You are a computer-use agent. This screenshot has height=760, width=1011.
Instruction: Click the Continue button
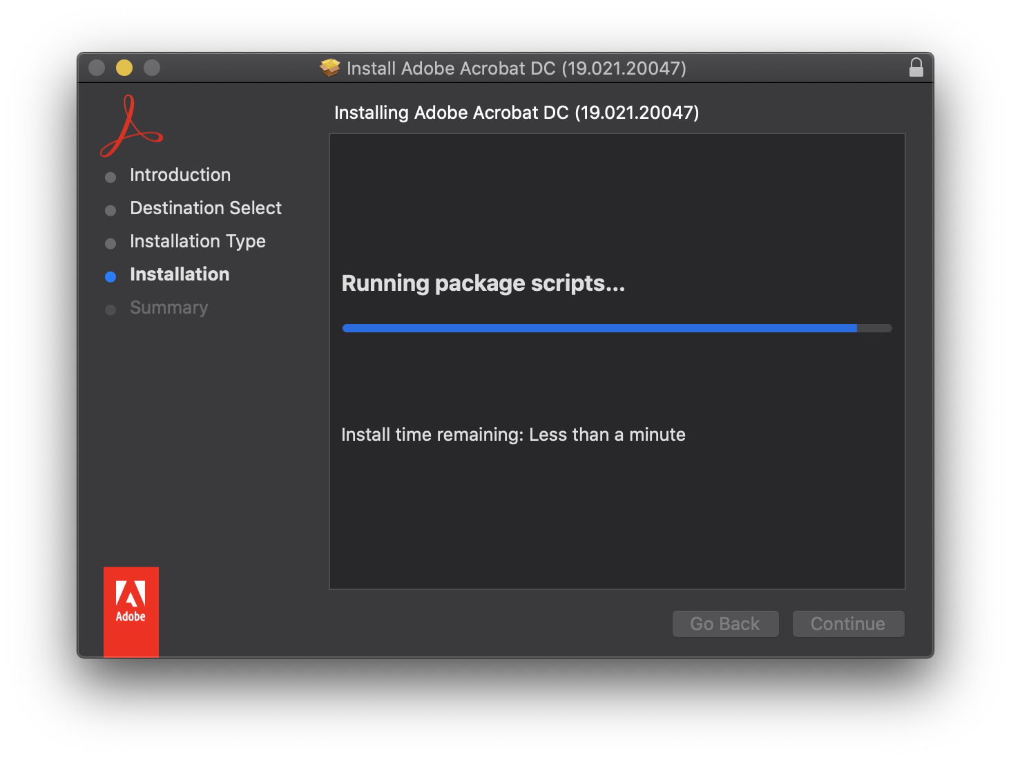[x=848, y=623]
